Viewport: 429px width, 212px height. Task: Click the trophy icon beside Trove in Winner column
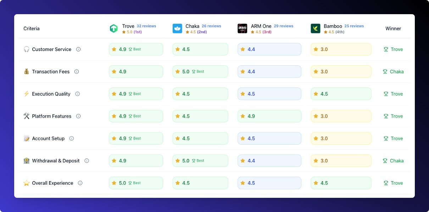386,49
